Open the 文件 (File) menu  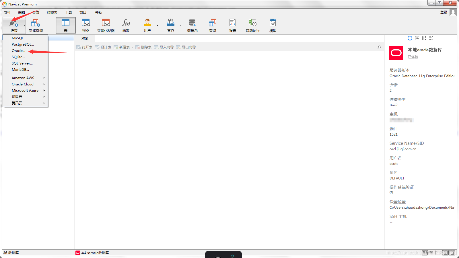(x=7, y=13)
